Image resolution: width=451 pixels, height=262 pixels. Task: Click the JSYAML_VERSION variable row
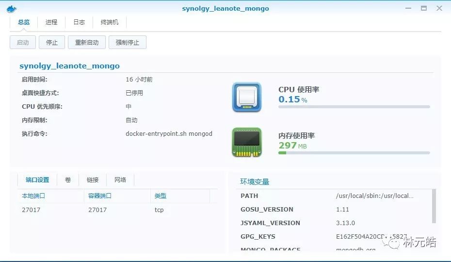pyautogui.click(x=334, y=223)
